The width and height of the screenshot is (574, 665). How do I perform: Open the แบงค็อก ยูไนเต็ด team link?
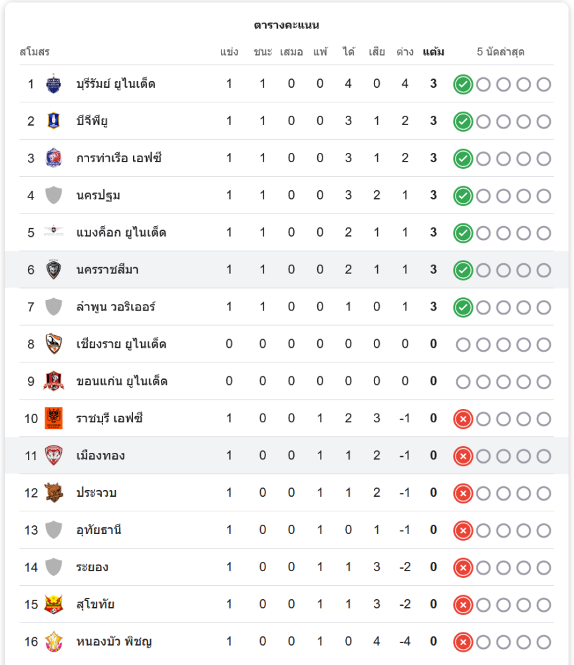(121, 232)
